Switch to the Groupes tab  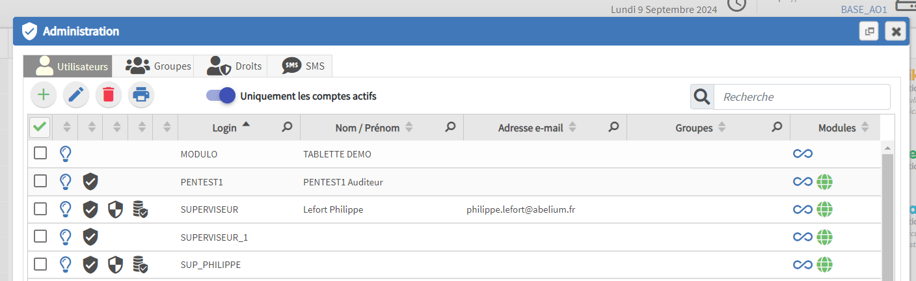(159, 66)
